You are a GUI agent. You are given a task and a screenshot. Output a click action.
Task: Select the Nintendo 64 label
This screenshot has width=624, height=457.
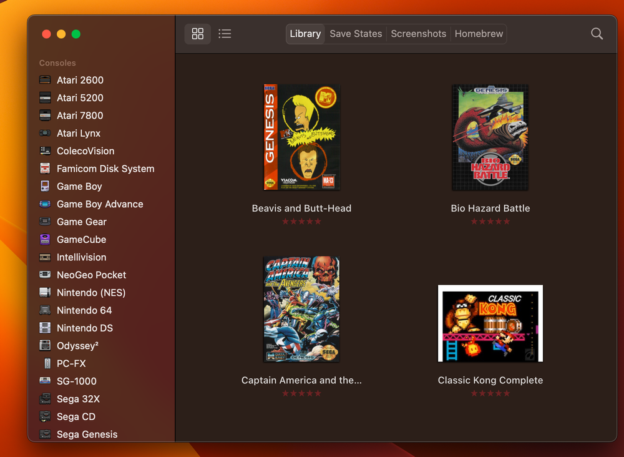coord(84,310)
